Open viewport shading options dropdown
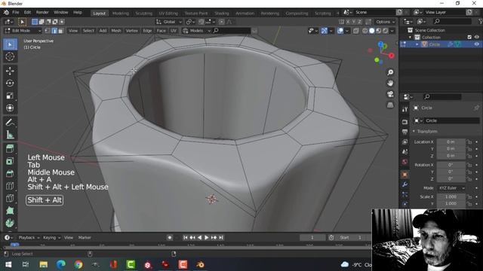483x271 pixels. click(x=392, y=31)
